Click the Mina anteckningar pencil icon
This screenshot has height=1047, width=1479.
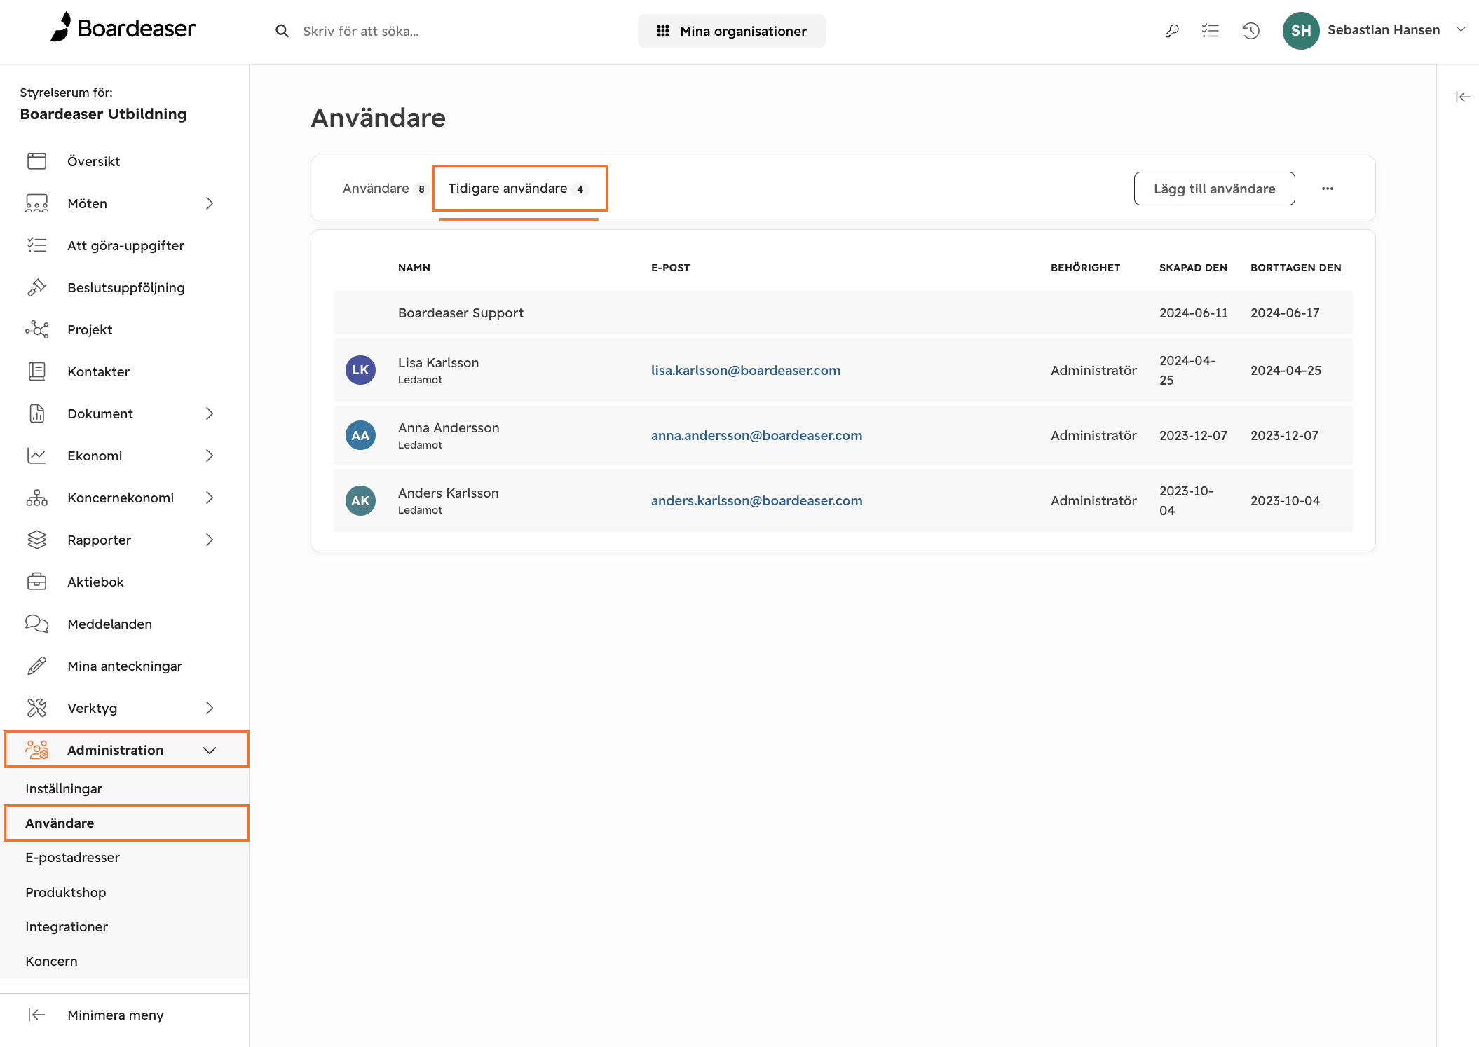(37, 666)
